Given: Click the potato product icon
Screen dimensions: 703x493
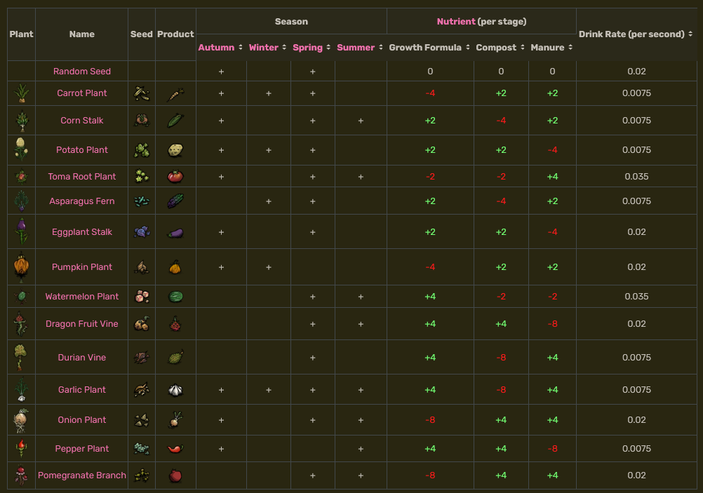Looking at the screenshot, I should pyautogui.click(x=175, y=150).
